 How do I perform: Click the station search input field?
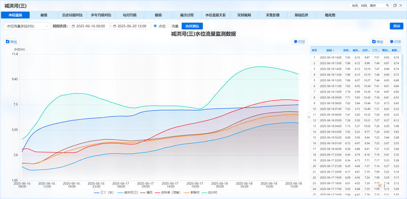coord(367,5)
